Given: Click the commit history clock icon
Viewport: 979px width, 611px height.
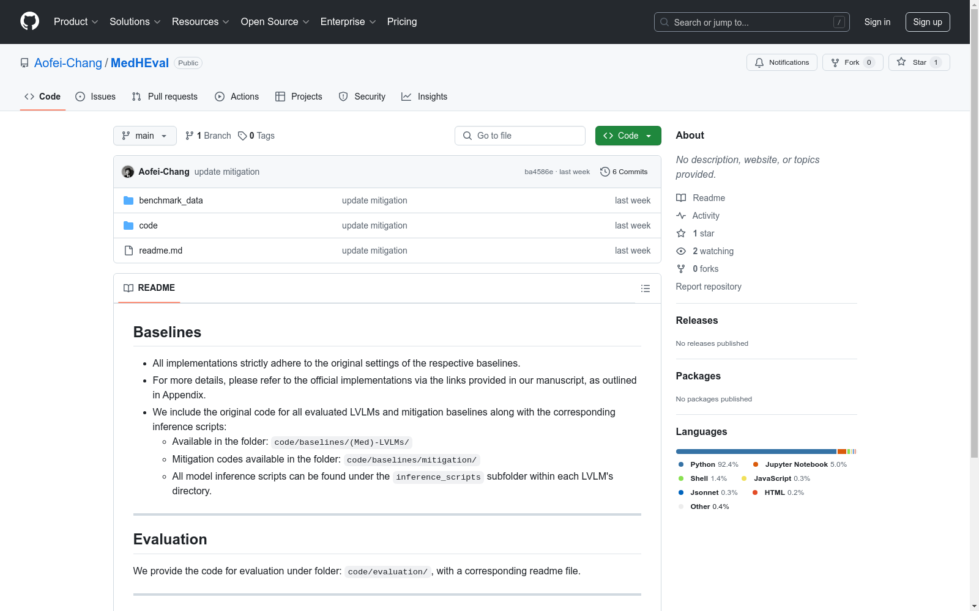Looking at the screenshot, I should 605,172.
